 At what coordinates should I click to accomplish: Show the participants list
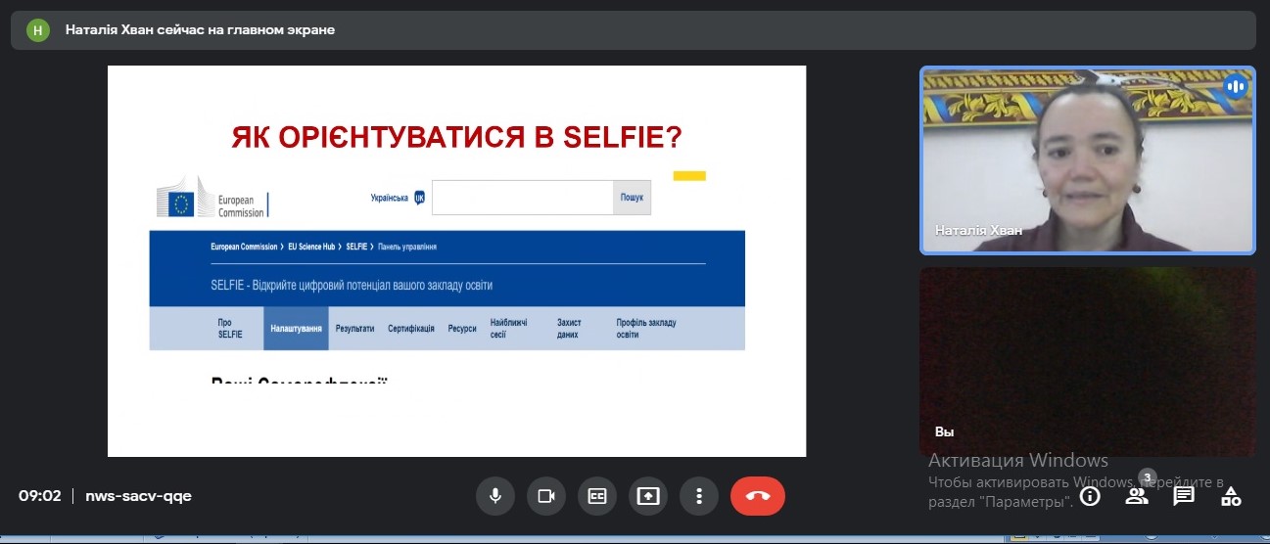[x=1137, y=496]
